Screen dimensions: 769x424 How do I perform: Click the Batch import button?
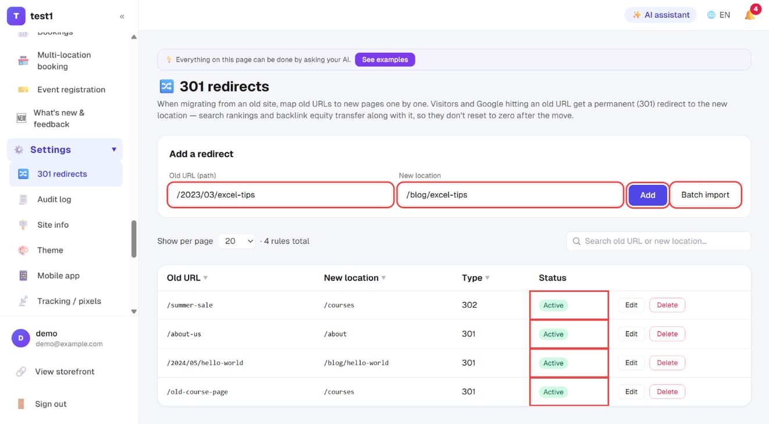coord(705,195)
